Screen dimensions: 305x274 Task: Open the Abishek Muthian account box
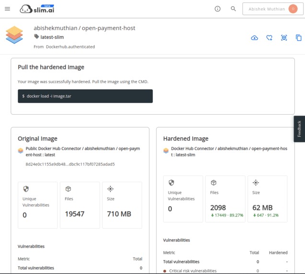273,9
